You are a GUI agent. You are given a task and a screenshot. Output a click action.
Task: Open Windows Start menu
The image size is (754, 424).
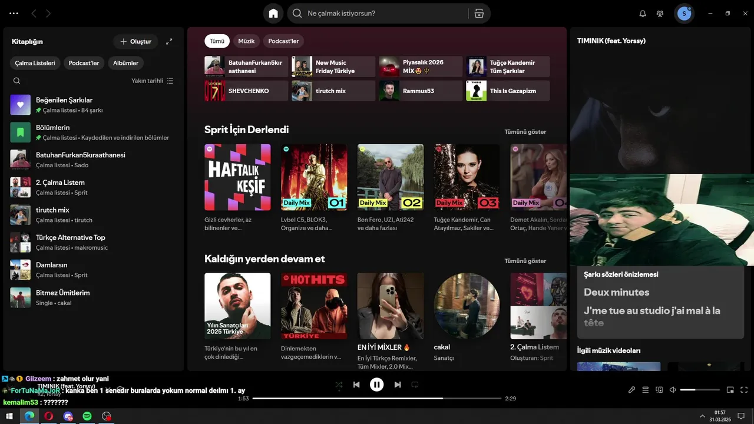coord(9,416)
